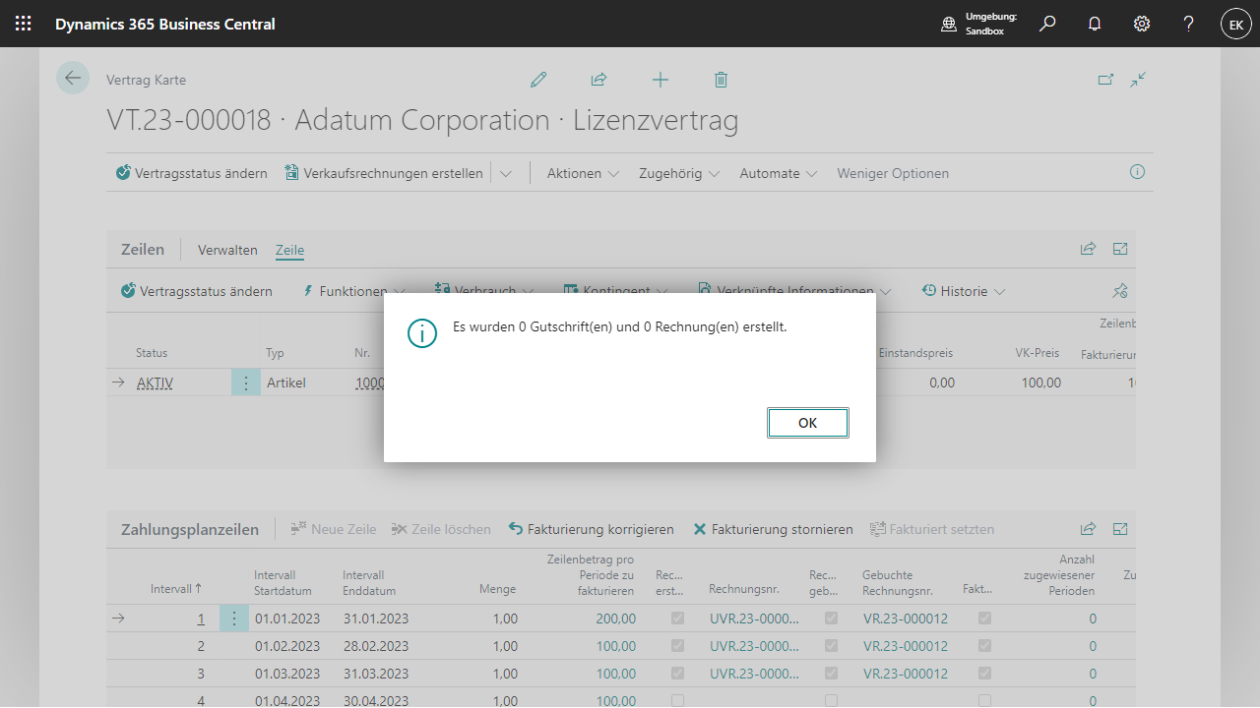Image resolution: width=1260 pixels, height=708 pixels.
Task: Toggle Rechnung erstellt checkbox for interval 2
Action: (x=677, y=646)
